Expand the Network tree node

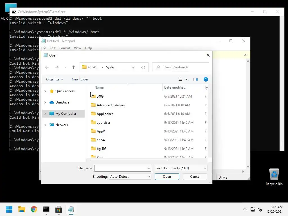(x=45, y=125)
